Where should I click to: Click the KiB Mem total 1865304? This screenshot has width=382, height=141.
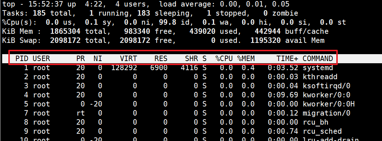(65, 32)
